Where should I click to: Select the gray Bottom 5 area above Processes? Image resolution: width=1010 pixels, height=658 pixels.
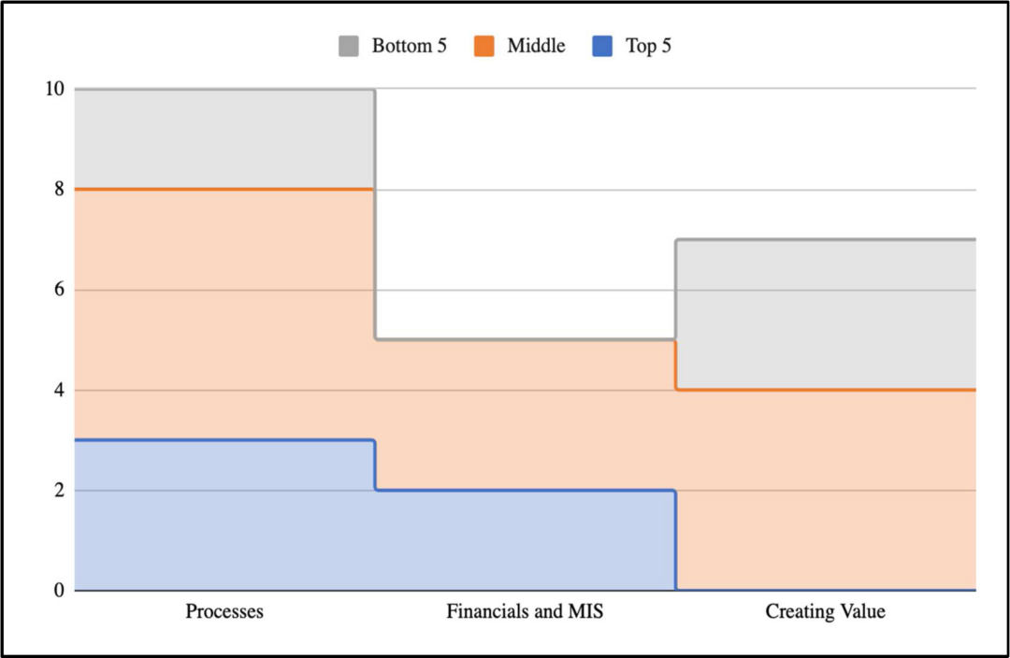(224, 139)
